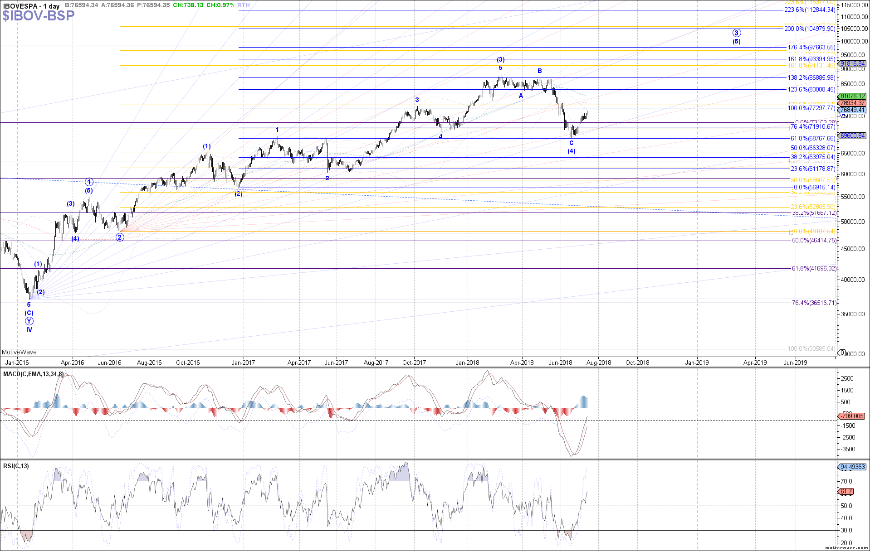Select Fibonacci label '23.6%(61178.87)'
Image resolution: width=870 pixels, height=551 pixels.
tap(813, 169)
